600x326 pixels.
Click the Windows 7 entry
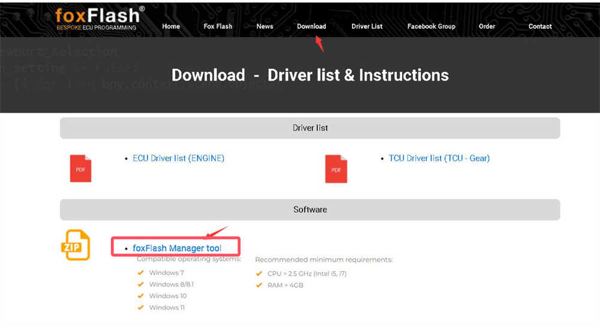166,273
